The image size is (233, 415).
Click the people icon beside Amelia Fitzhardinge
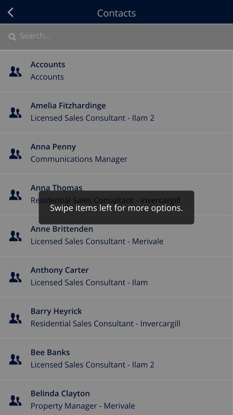(16, 113)
